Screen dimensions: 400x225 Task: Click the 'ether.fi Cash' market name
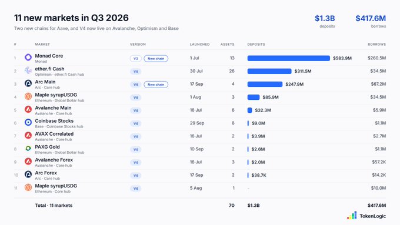coord(49,69)
